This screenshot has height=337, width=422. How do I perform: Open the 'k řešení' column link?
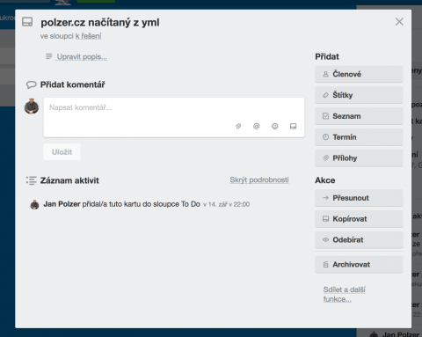(88, 36)
